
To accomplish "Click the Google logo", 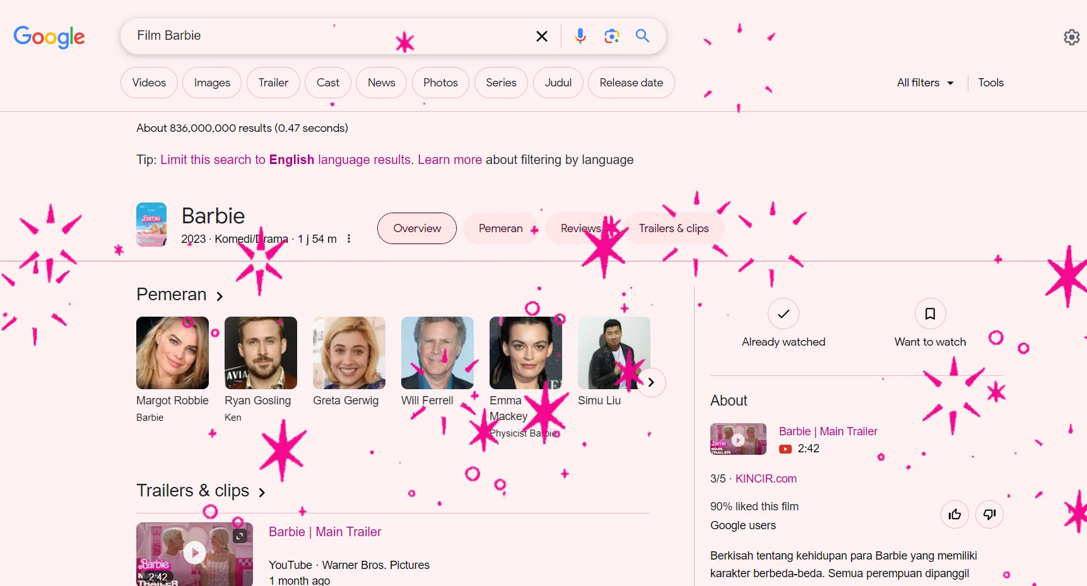I will coord(49,37).
